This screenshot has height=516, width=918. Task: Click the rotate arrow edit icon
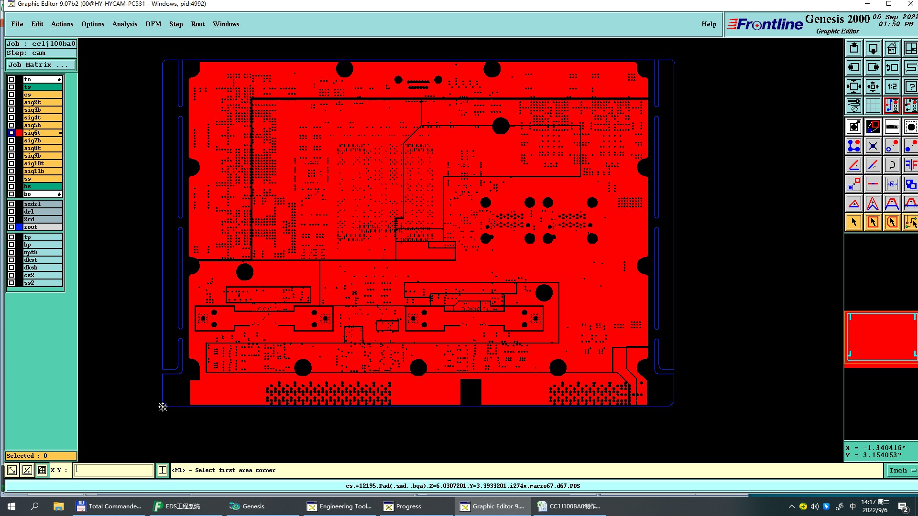click(892, 165)
